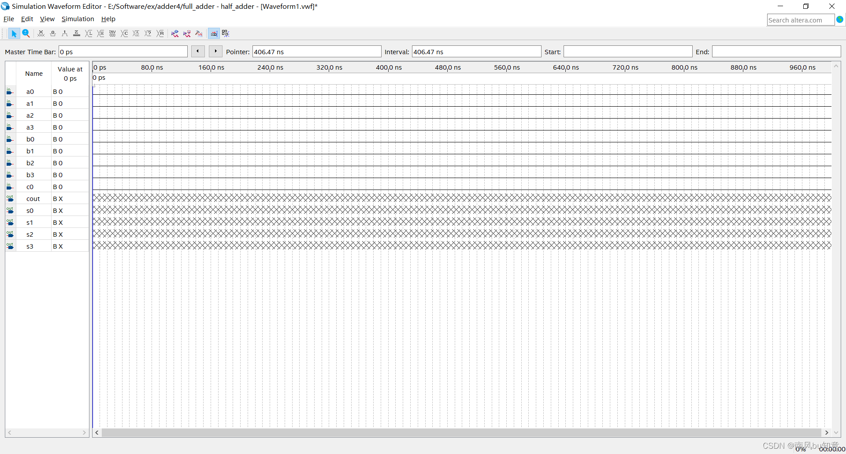Click the input pin icon for c0
The width and height of the screenshot is (846, 454).
pyautogui.click(x=10, y=187)
